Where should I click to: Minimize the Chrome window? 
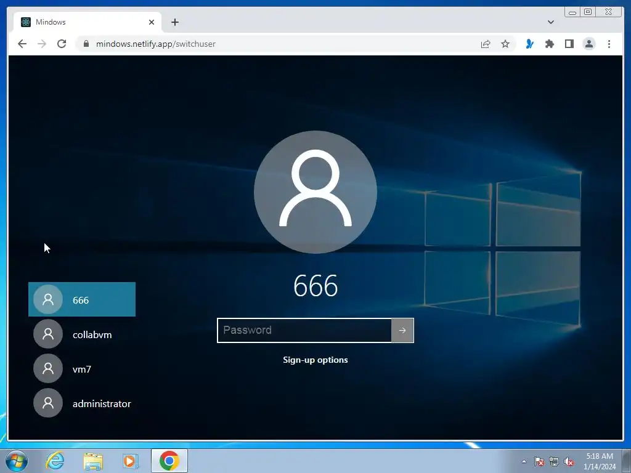[x=572, y=12]
